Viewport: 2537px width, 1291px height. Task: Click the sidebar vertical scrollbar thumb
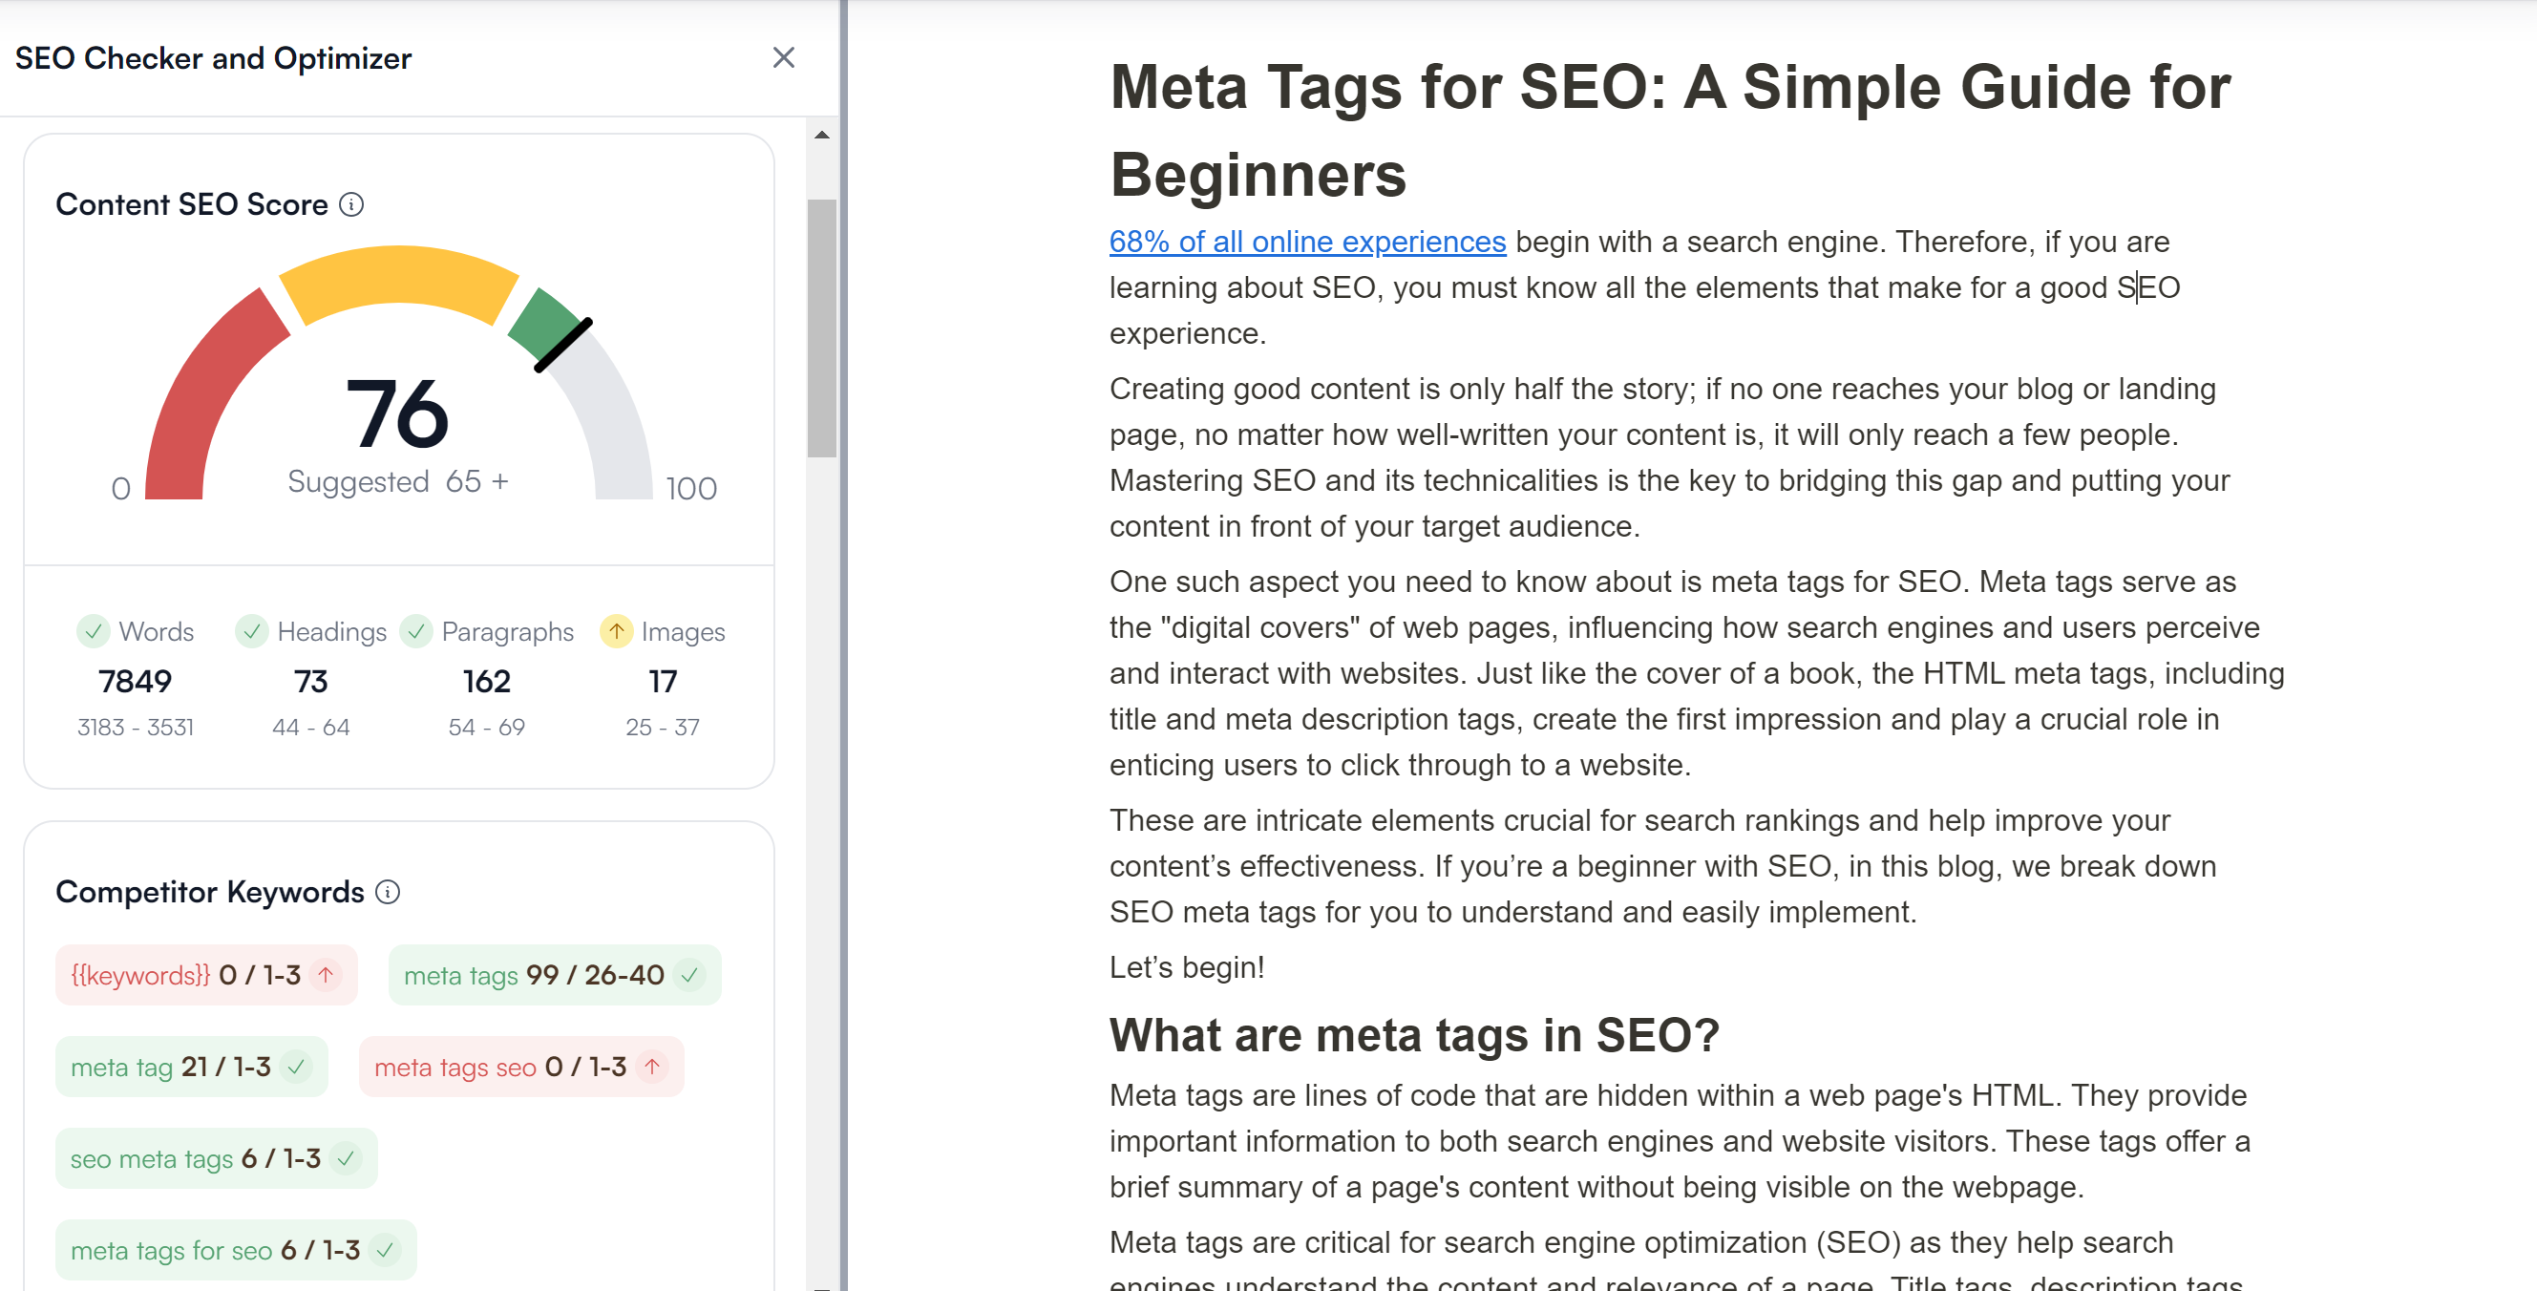coord(821,327)
